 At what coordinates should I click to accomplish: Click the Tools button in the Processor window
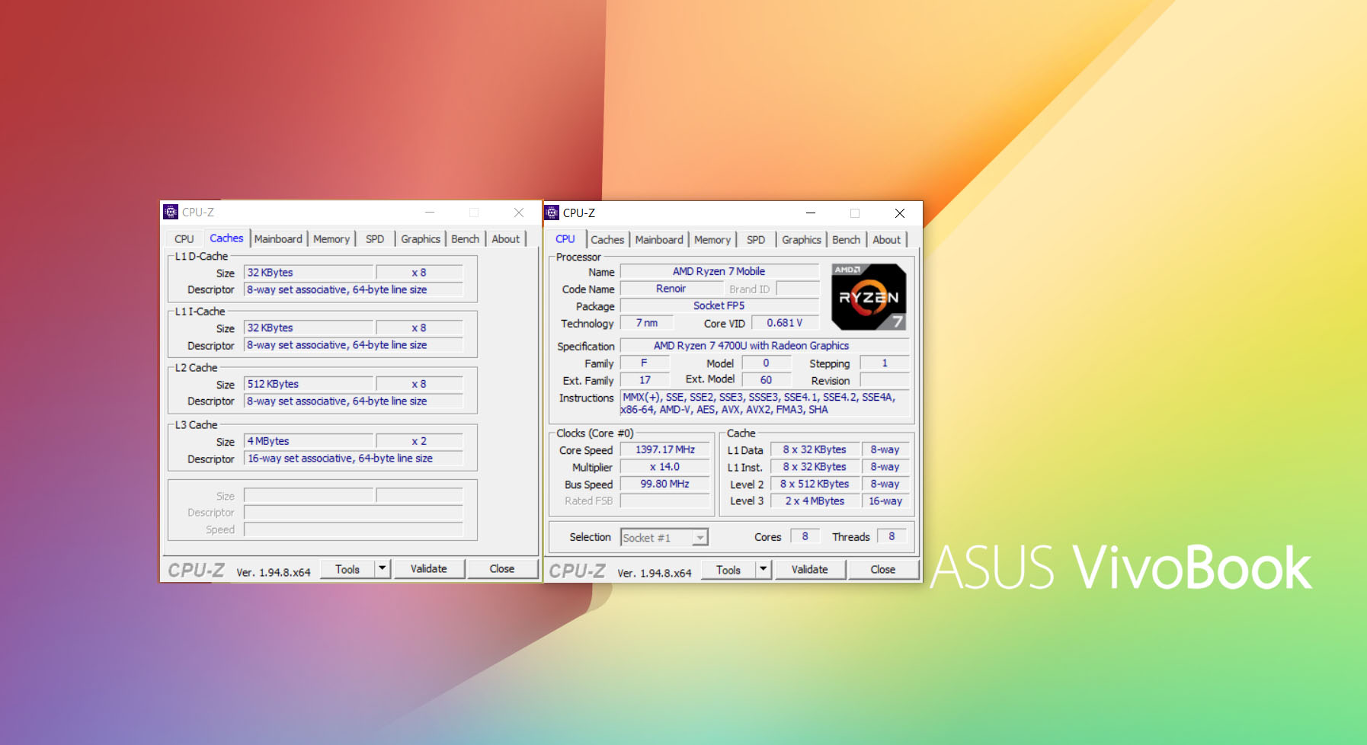(728, 570)
